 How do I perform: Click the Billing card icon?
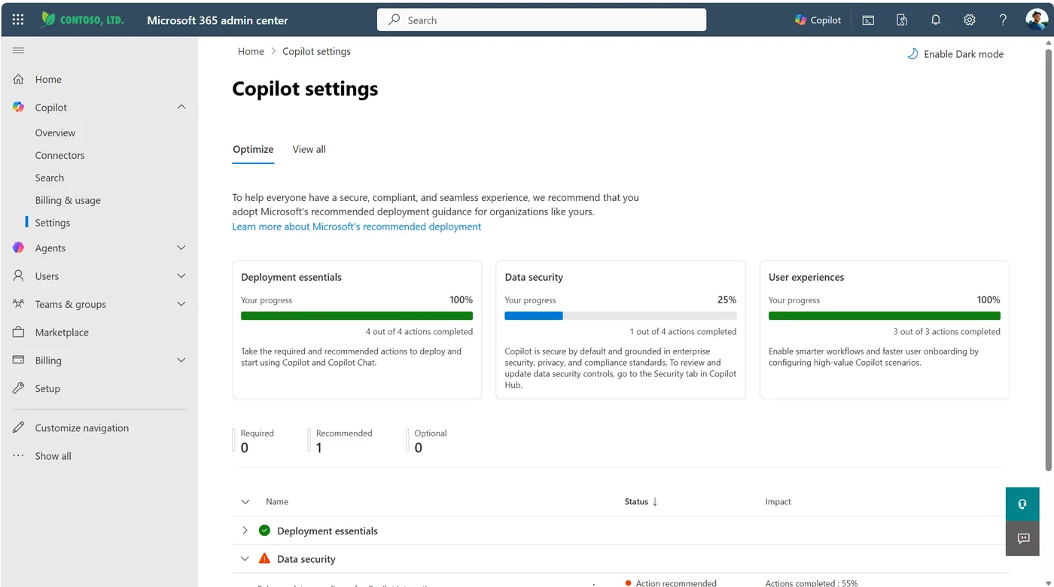point(19,360)
